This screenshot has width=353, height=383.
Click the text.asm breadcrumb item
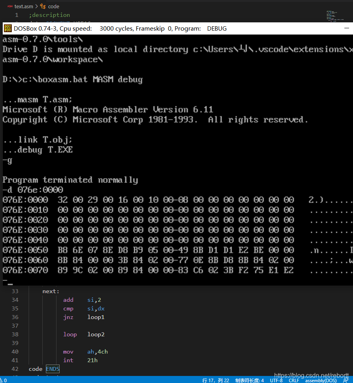coord(24,7)
